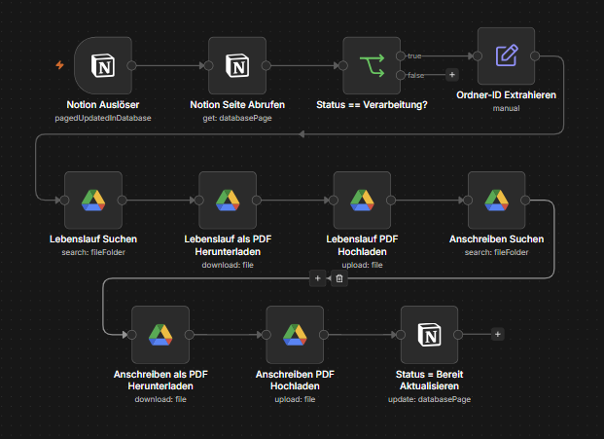Click the 'Notion Auslöser' label
This screenshot has width=604, height=439.
pos(103,105)
